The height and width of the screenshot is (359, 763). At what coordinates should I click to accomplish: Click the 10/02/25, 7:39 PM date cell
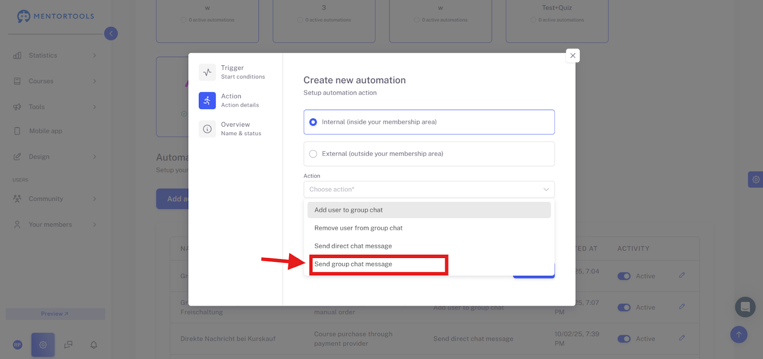point(577,339)
